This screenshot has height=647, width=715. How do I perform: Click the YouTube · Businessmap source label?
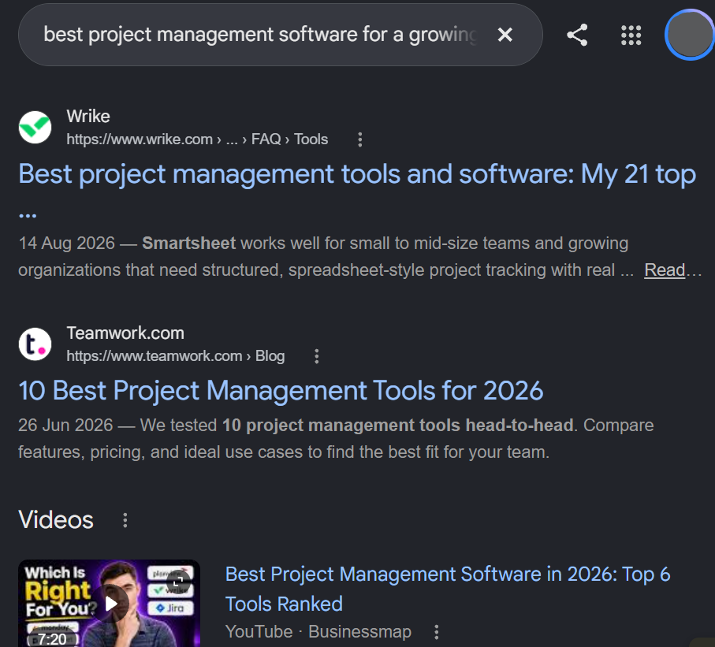[318, 631]
